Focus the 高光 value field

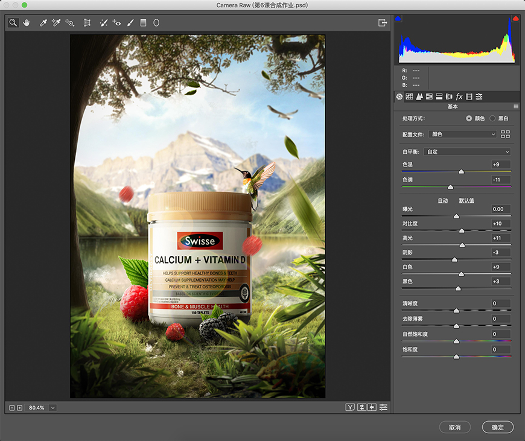(x=501, y=238)
